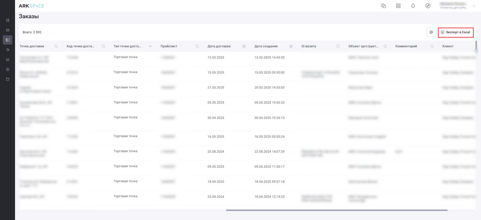The image size is (481, 220).
Task: Open the notifications bell
Action: pyautogui.click(x=413, y=6)
